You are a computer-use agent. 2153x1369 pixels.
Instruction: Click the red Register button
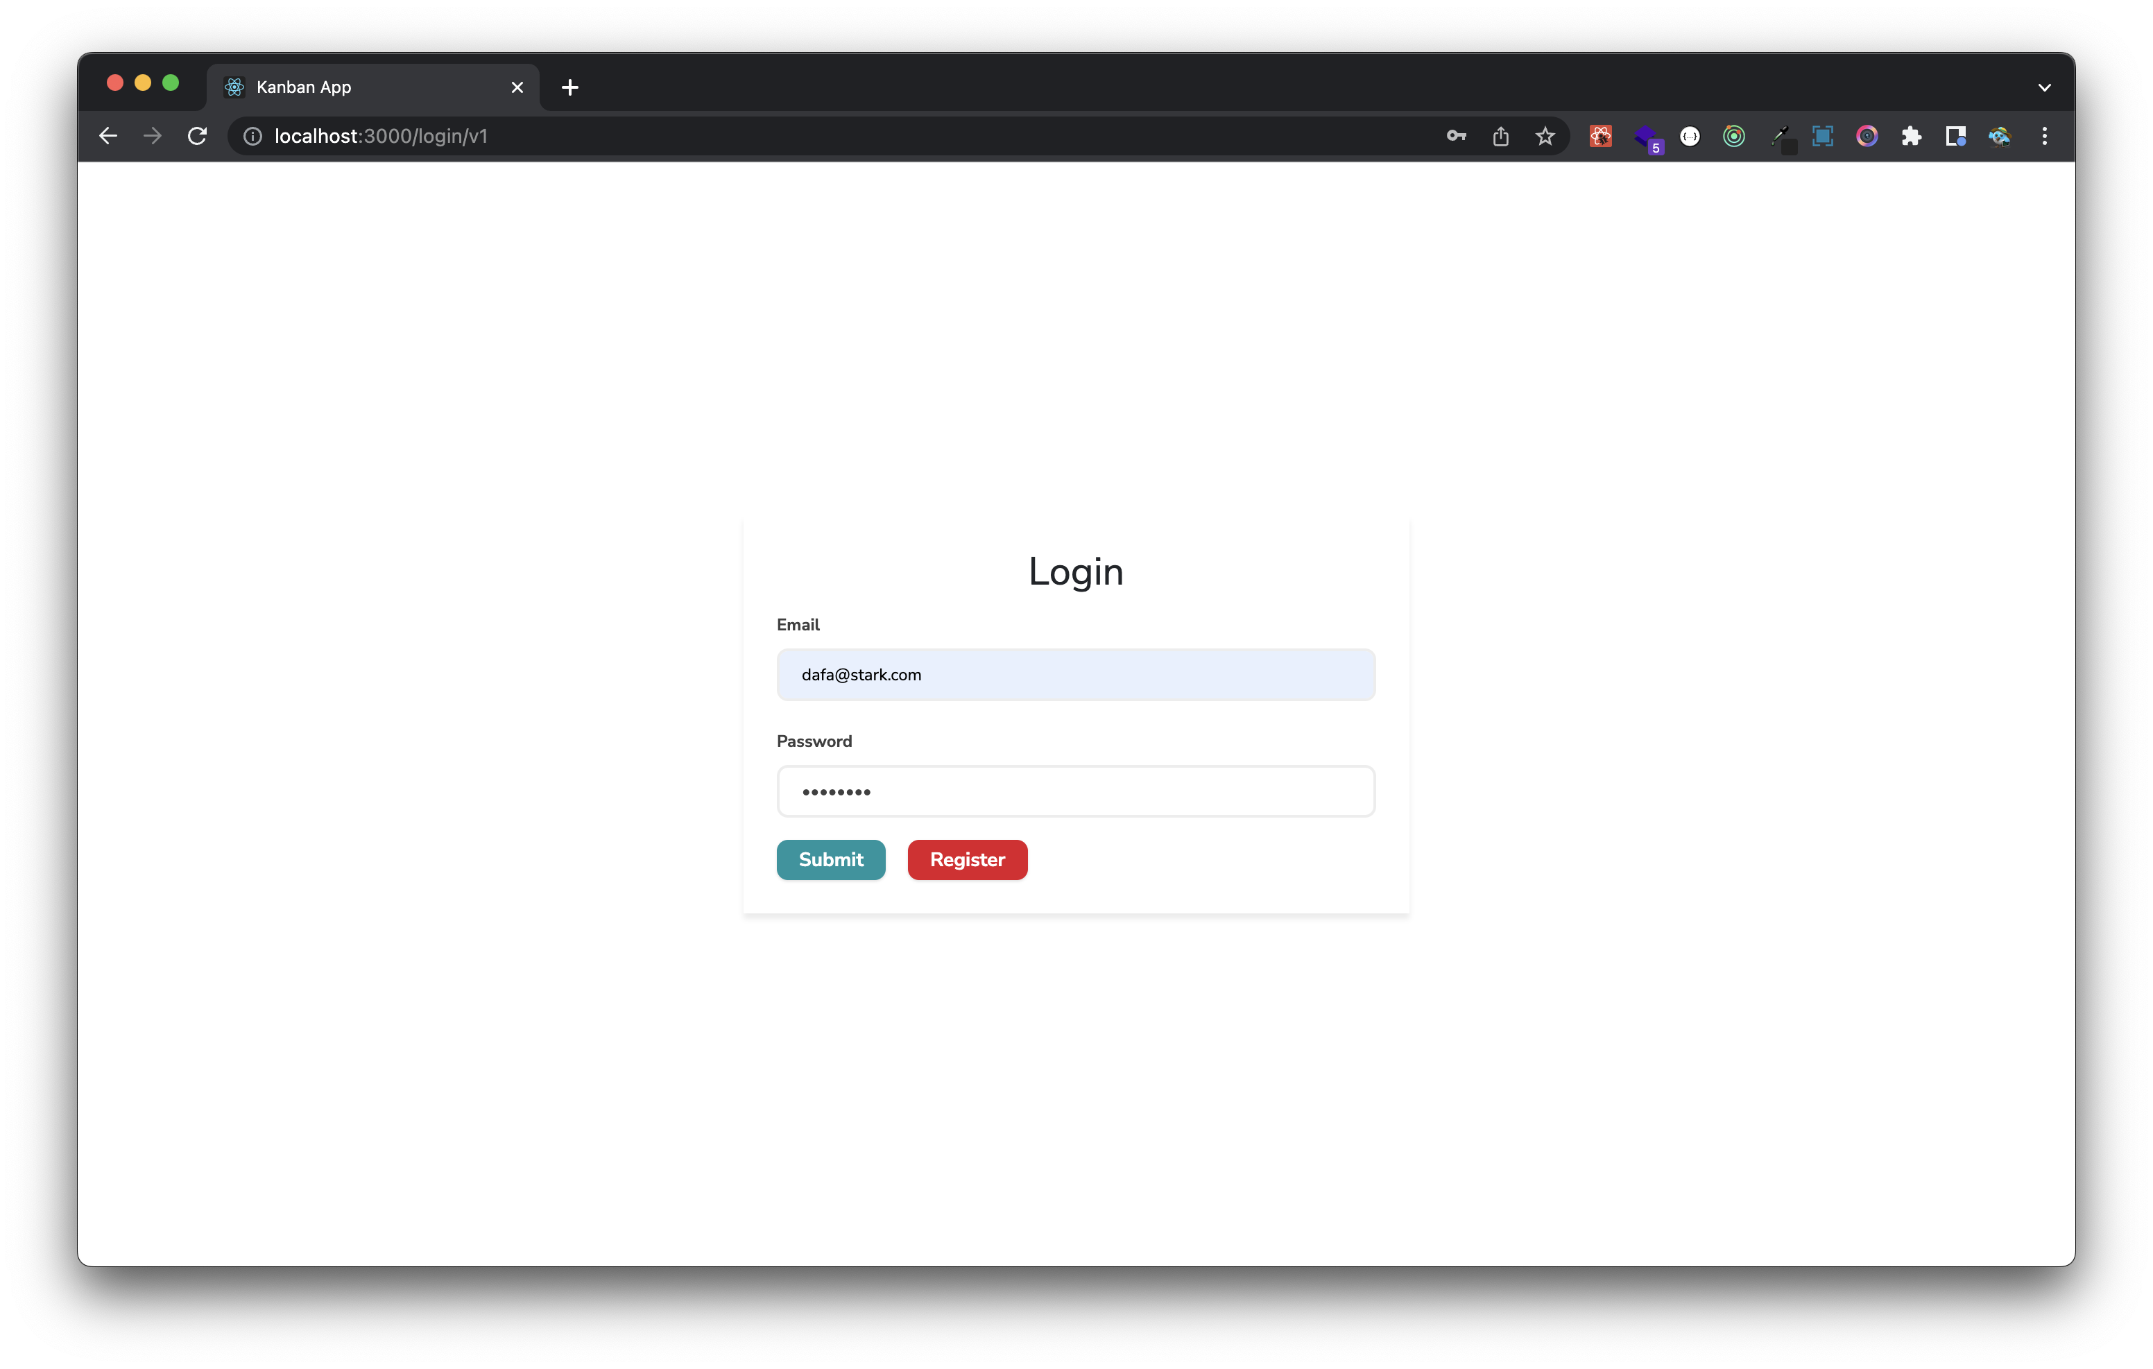point(966,859)
